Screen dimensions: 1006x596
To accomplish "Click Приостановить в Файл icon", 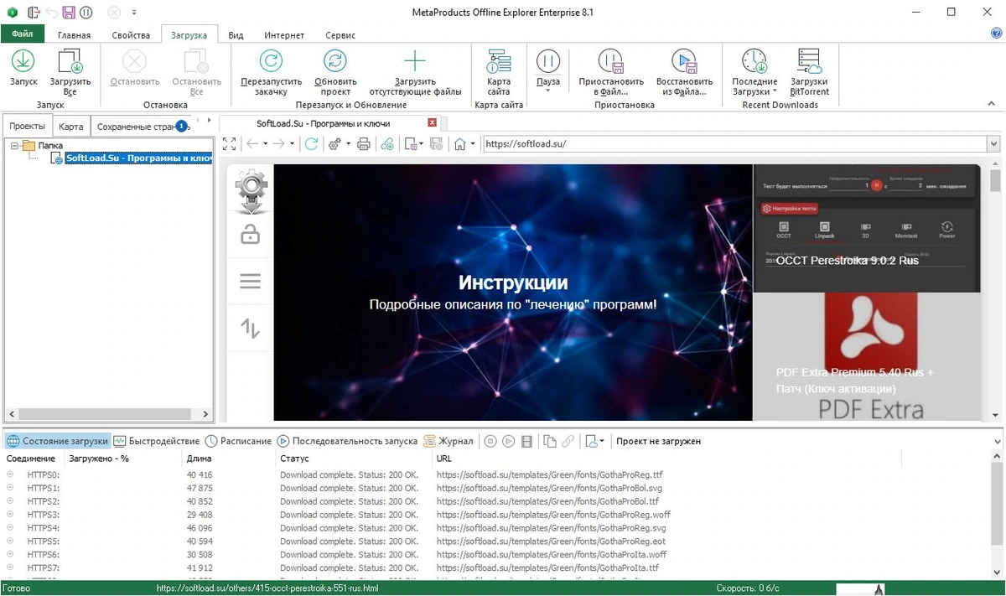I will (x=610, y=60).
